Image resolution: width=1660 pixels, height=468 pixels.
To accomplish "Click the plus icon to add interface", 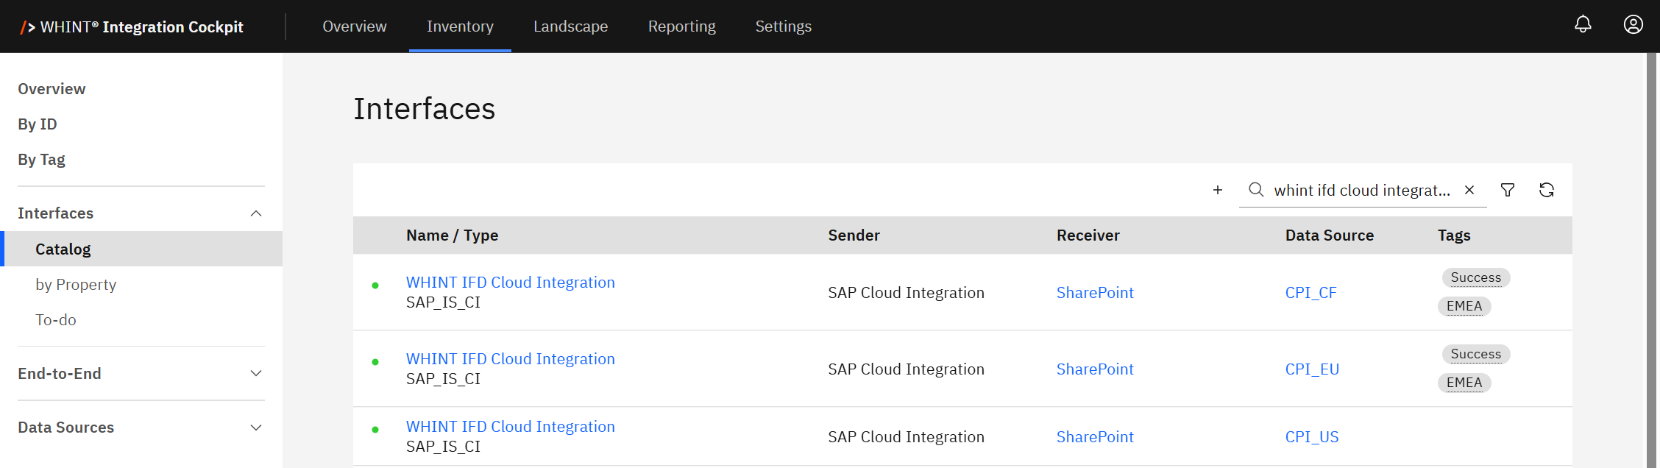I will click(1218, 190).
